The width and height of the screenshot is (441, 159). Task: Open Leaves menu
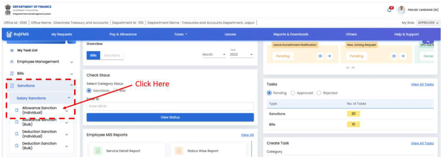pos(230,34)
